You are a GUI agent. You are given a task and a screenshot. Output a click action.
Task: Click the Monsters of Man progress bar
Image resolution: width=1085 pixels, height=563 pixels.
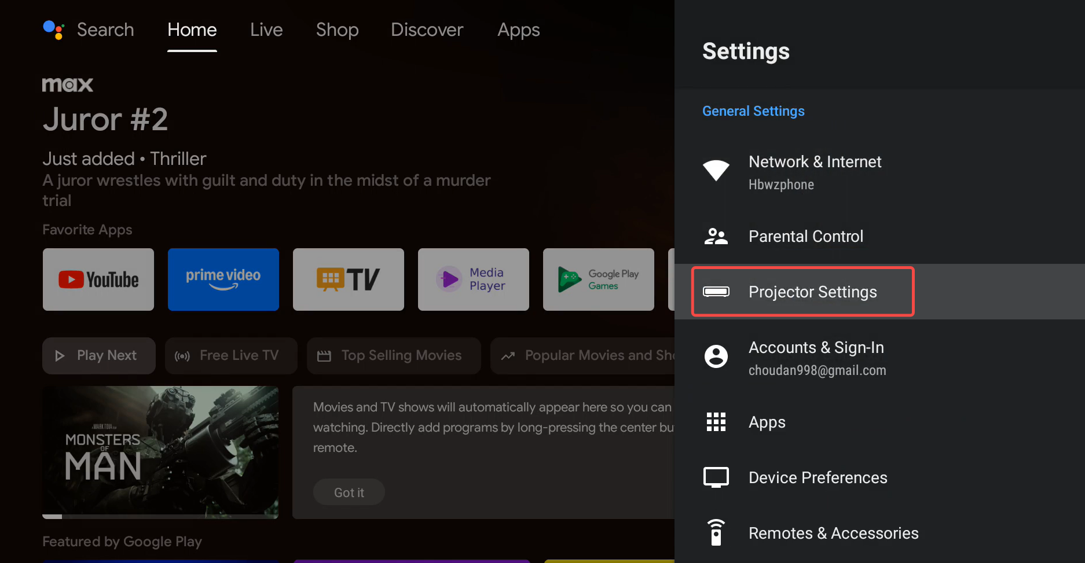pos(160,516)
